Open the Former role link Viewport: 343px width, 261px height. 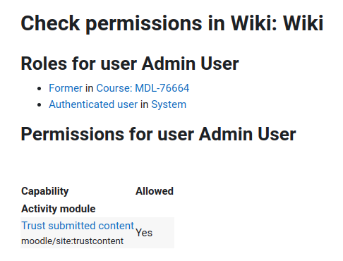(66, 88)
